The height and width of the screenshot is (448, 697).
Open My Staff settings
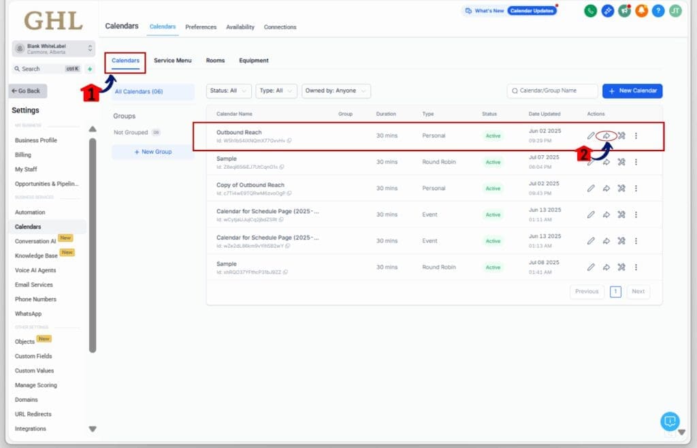26,170
